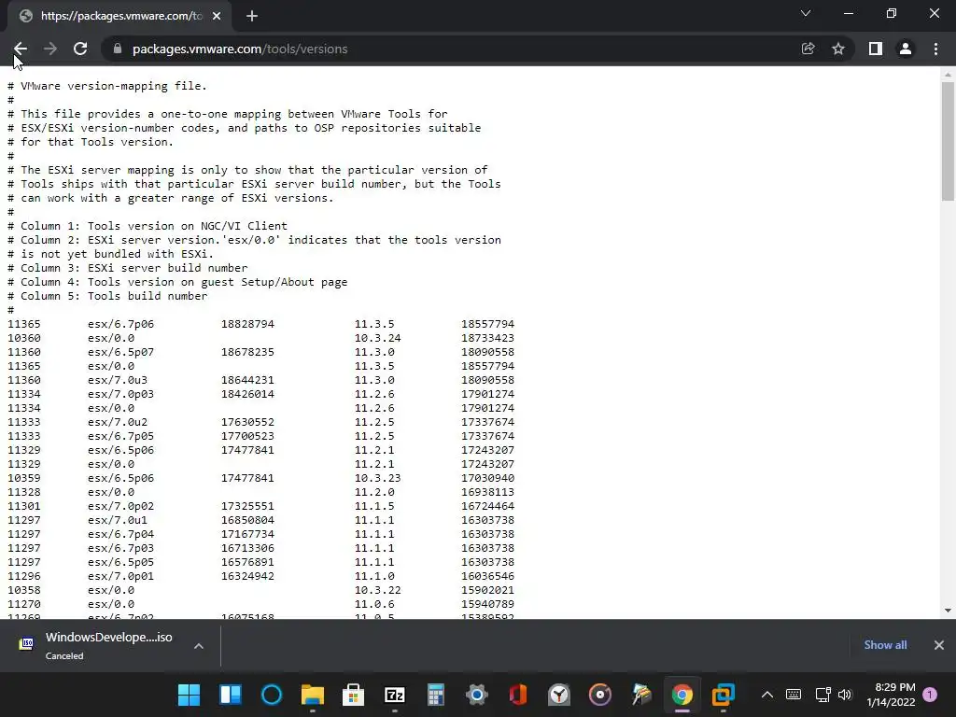956x717 pixels.
Task: Click the tools code 11301
Action: 24,507
